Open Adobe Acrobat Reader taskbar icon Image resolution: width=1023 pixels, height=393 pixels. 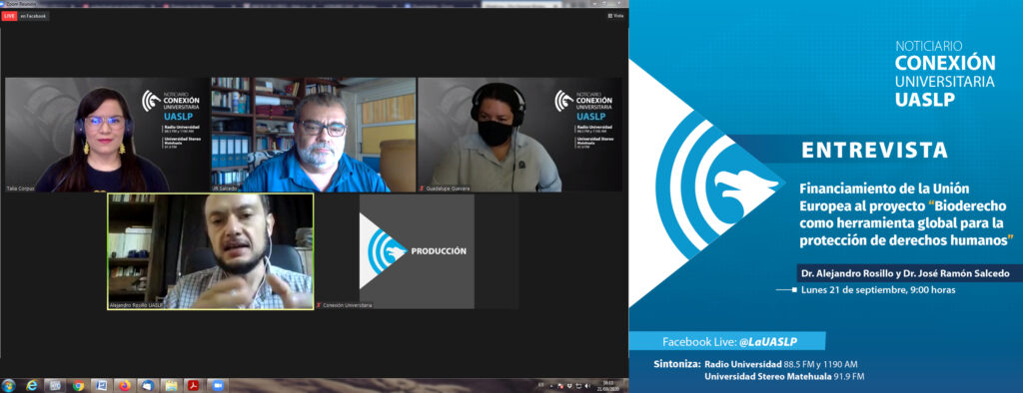pos(194,386)
